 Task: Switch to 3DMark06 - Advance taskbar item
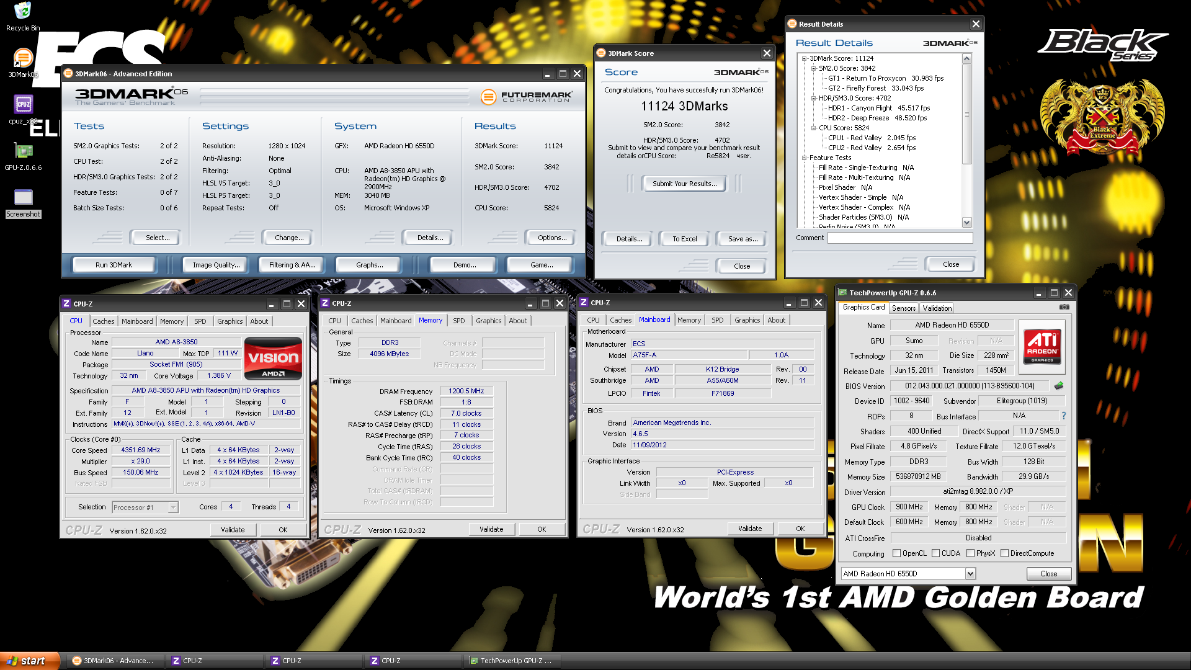coord(117,661)
